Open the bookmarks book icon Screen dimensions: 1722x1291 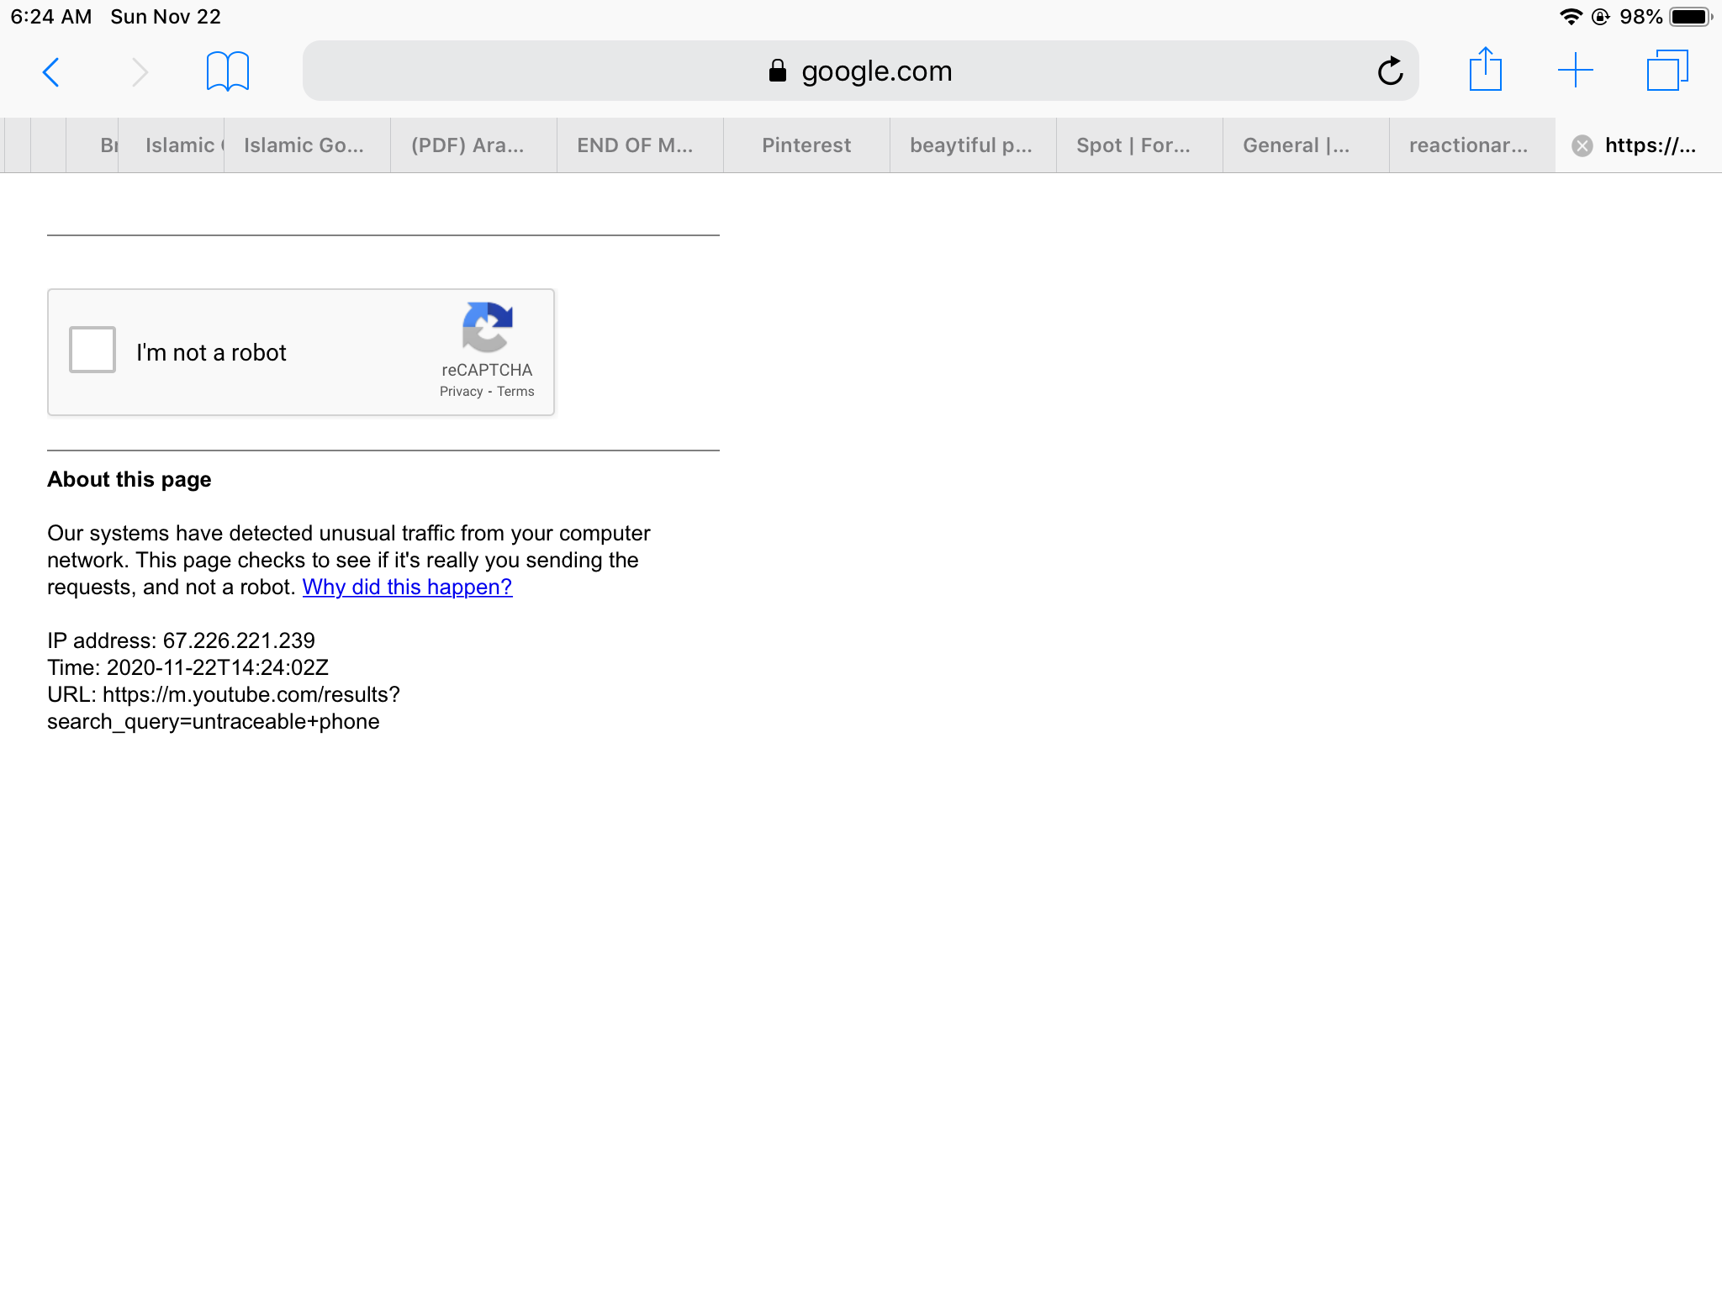tap(228, 71)
